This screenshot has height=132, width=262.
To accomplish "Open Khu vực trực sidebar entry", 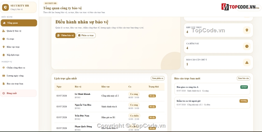I will [x=19, y=47].
